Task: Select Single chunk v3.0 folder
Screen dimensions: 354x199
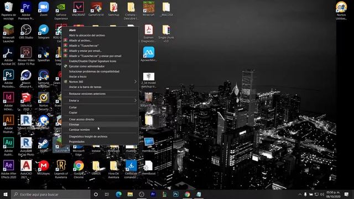Action: point(166,33)
